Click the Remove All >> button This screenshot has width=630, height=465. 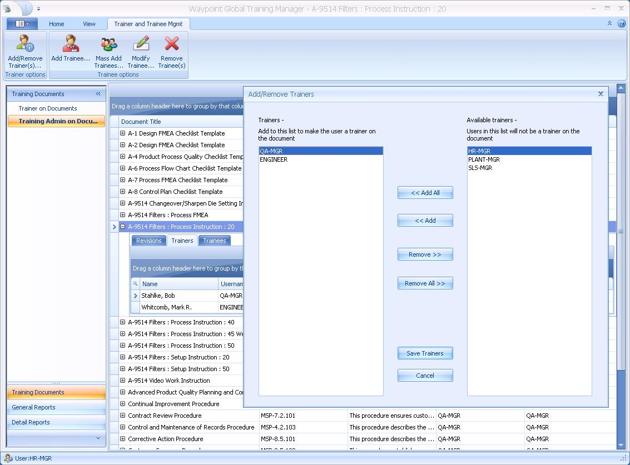pyautogui.click(x=425, y=283)
